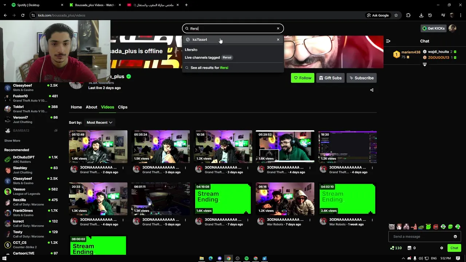Follow the boussada_plus channel
The height and width of the screenshot is (262, 466).
pyautogui.click(x=303, y=78)
